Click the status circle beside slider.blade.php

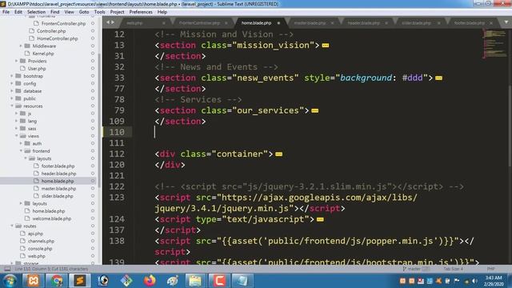(x=93, y=196)
